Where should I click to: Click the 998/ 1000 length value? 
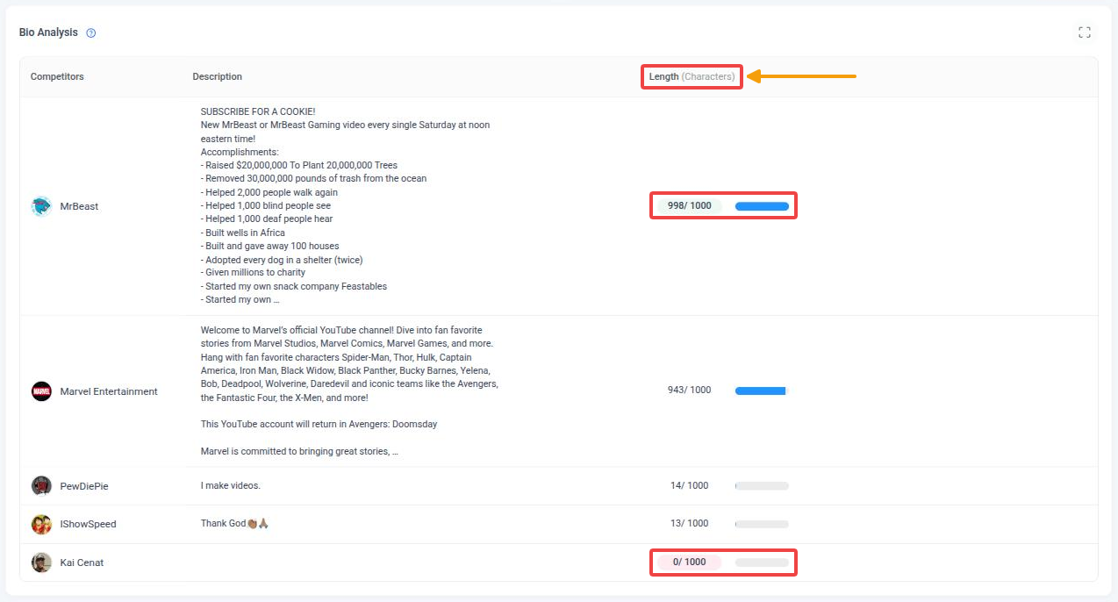click(690, 205)
